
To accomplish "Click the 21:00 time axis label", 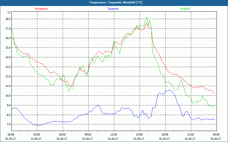I will click(x=191, y=135).
